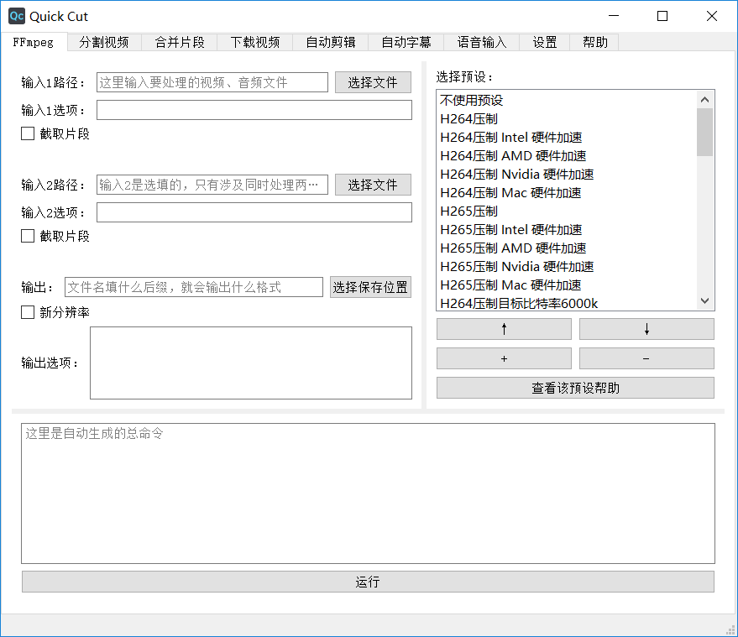Open the 设置 tab
Screen dimensions: 738x637
(544, 42)
